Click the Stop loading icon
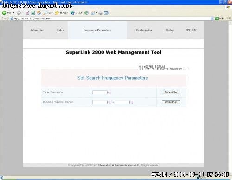The image size is (232, 180). 27,13
